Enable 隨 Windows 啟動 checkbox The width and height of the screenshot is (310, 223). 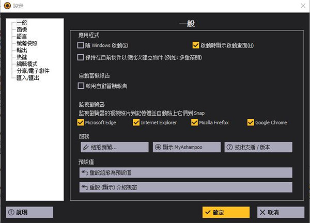(81, 46)
